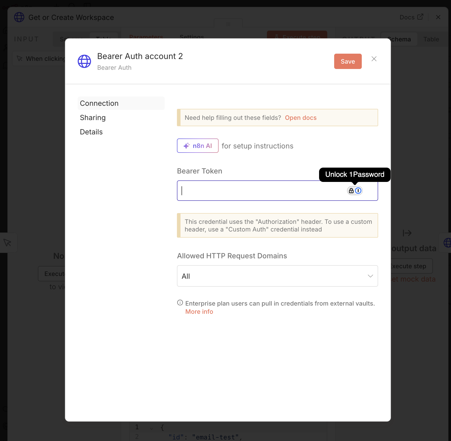Click the Unlock 1Password prompt

(355, 175)
